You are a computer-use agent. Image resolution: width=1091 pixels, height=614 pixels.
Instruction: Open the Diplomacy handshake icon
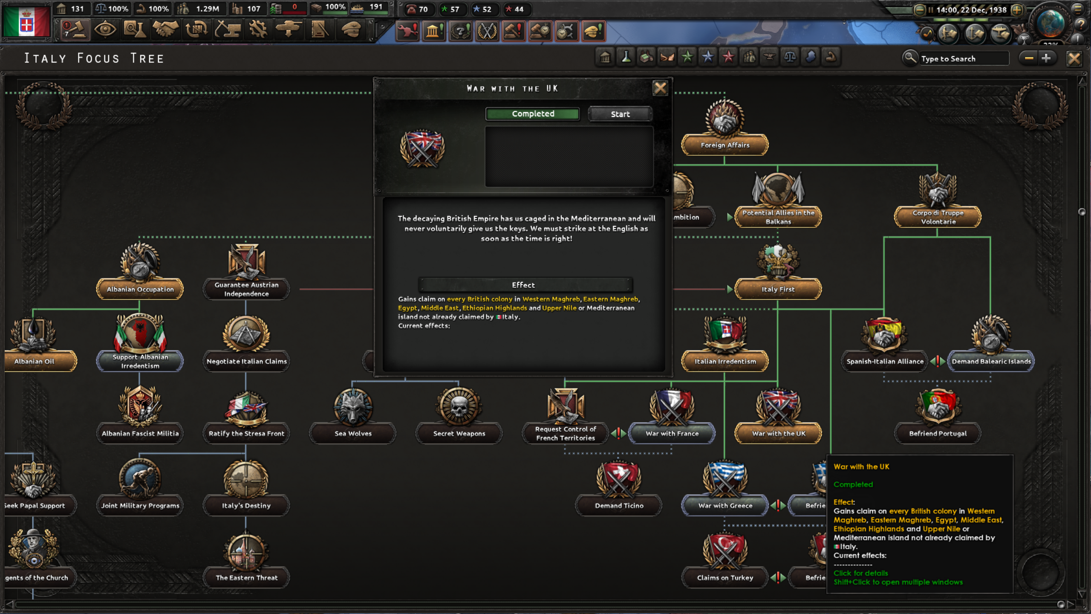[x=165, y=30]
